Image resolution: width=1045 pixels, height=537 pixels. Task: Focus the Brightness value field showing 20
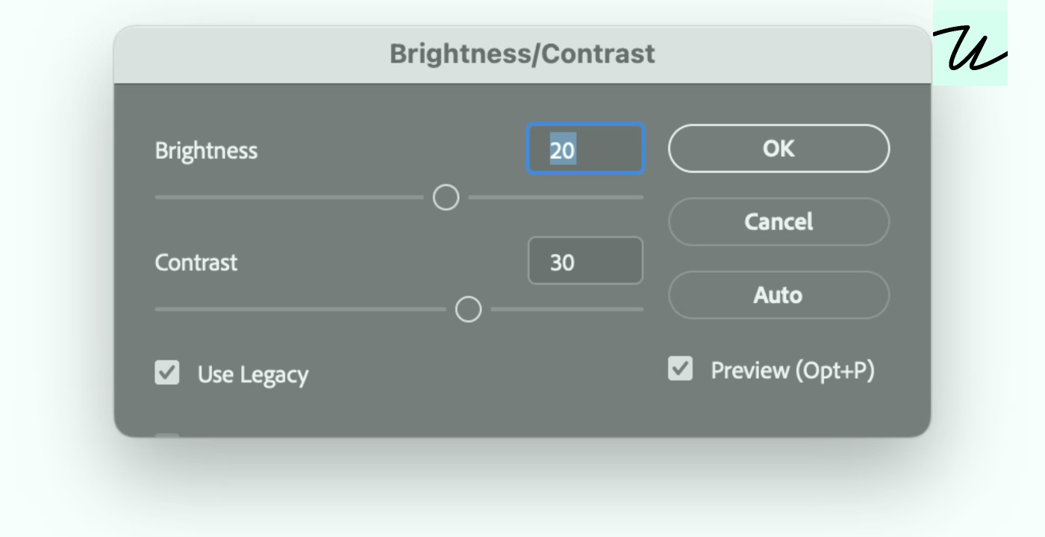[x=585, y=149]
